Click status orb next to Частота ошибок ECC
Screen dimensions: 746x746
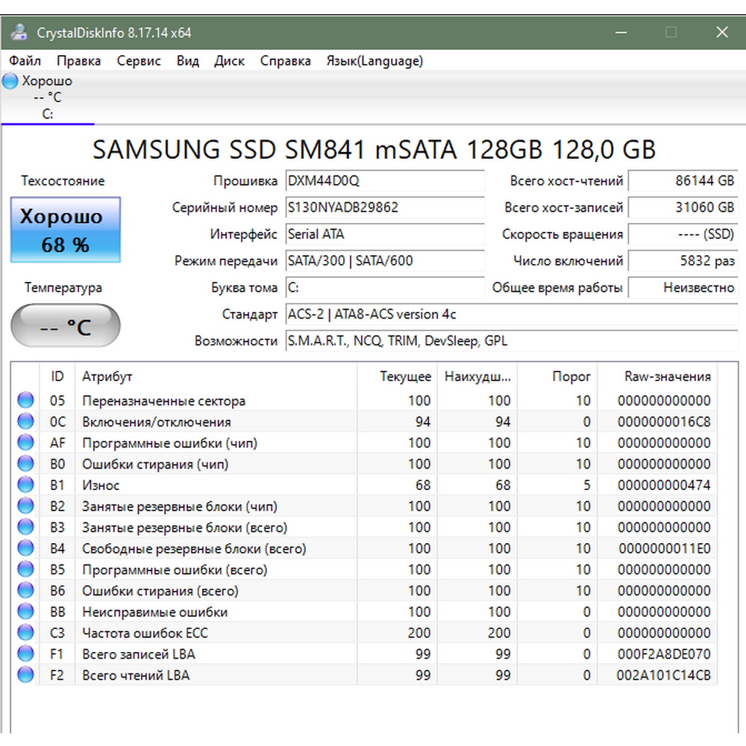tap(26, 633)
